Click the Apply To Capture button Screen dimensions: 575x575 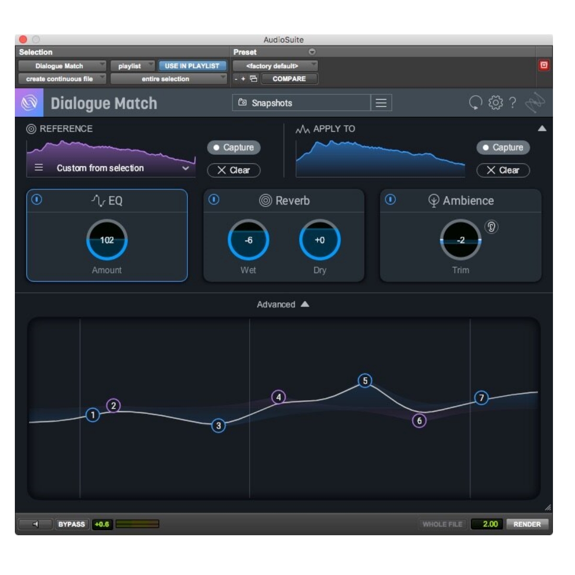(x=503, y=147)
